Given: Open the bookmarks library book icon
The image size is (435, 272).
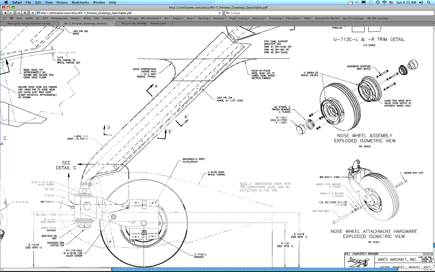Looking at the screenshot, I should point(5,18).
